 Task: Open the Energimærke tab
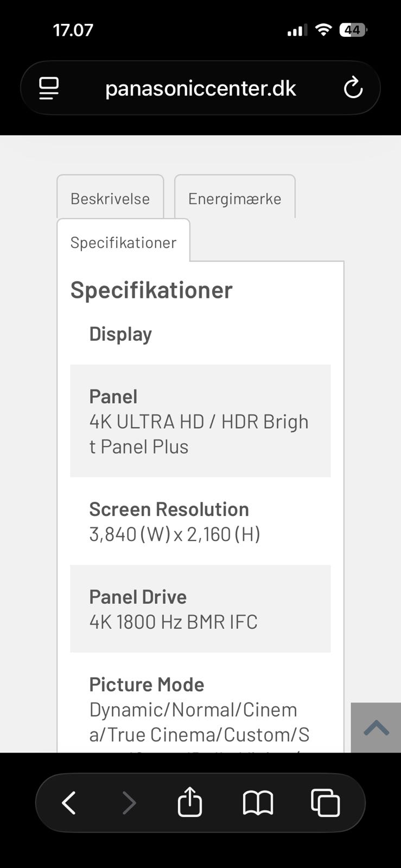234,198
